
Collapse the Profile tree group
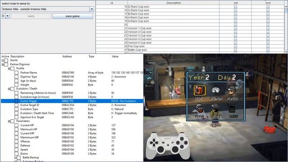[x=9, y=68]
